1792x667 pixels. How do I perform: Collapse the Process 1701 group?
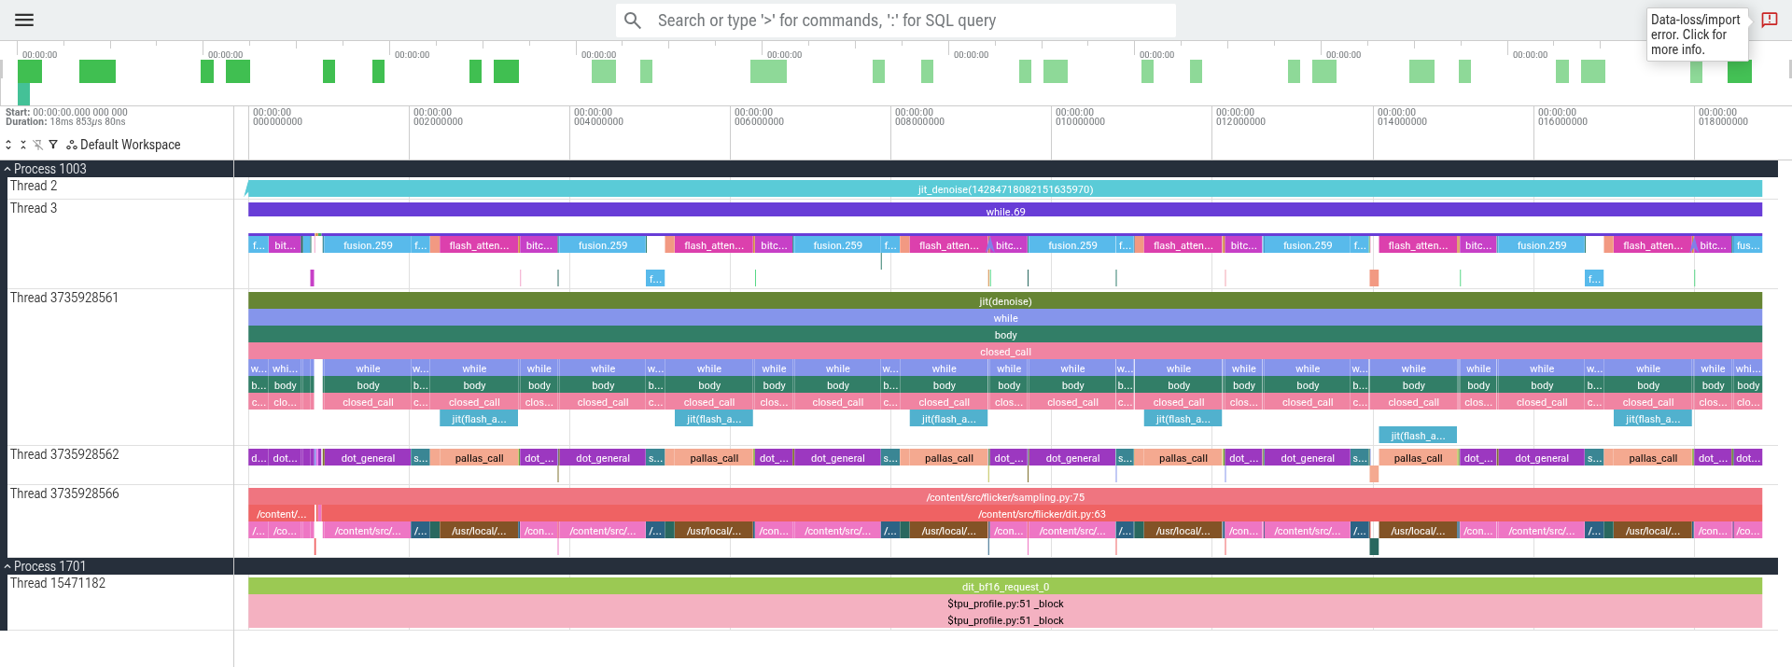point(7,566)
